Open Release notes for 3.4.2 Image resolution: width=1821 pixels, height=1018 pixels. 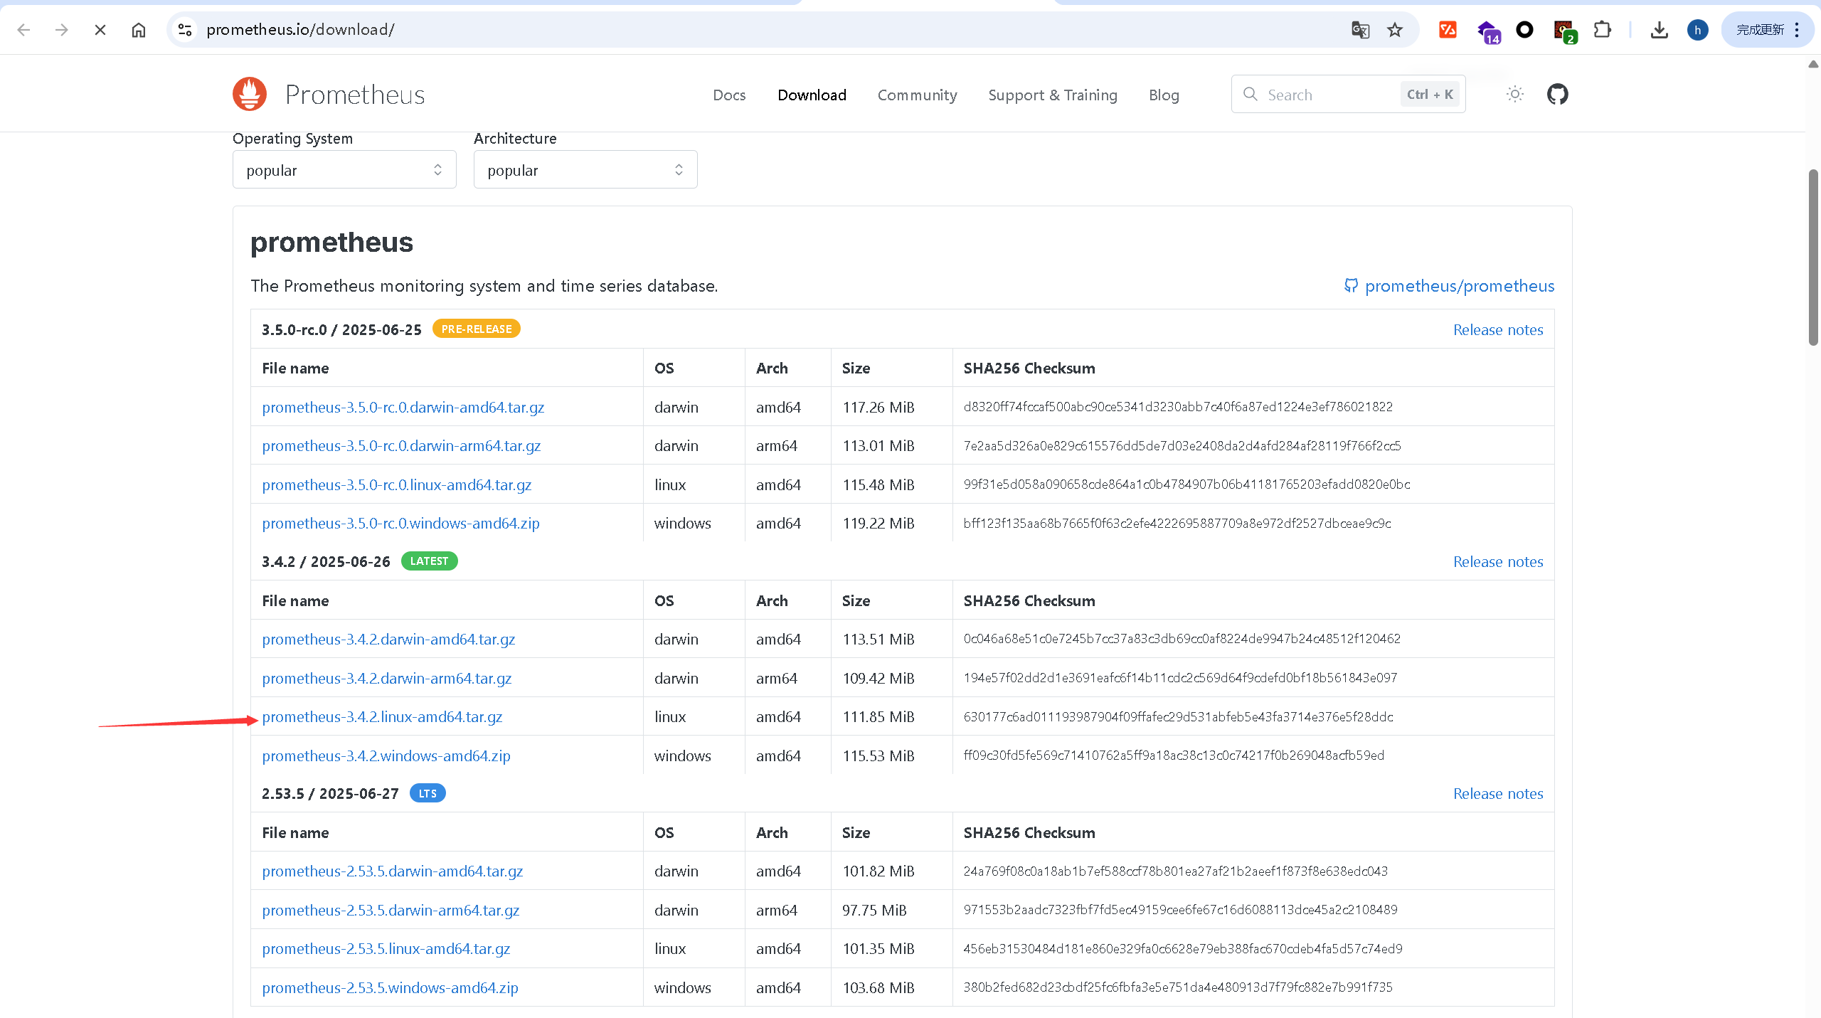click(x=1498, y=561)
